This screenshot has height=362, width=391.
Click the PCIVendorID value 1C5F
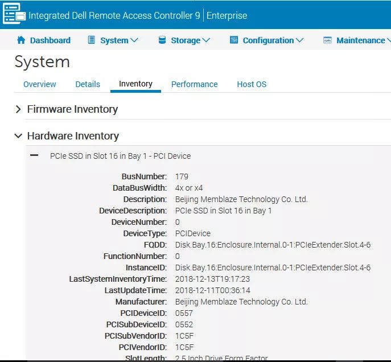[x=184, y=347]
